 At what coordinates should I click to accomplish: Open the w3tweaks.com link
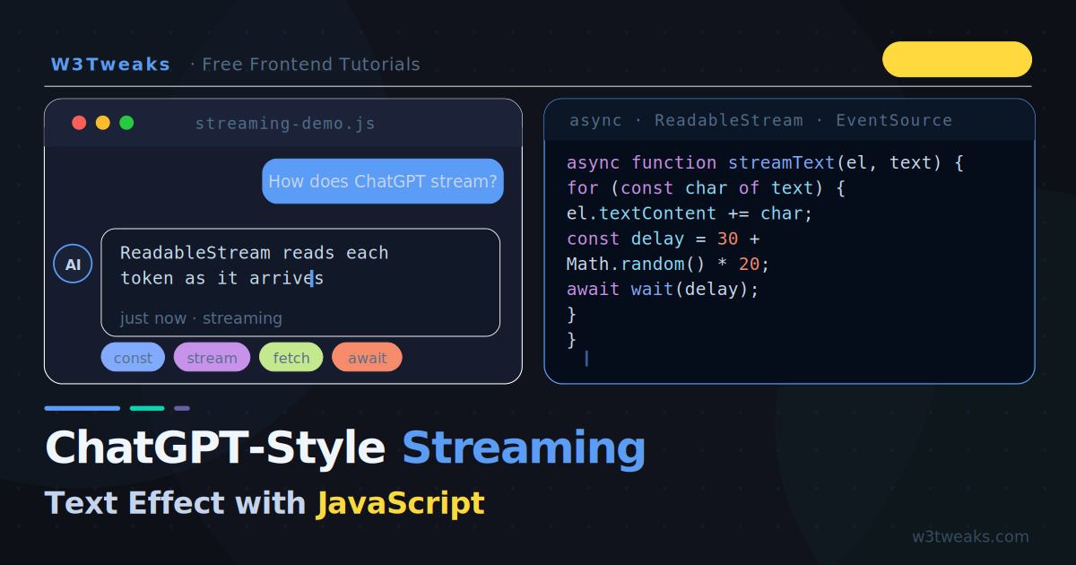pyautogui.click(x=970, y=537)
